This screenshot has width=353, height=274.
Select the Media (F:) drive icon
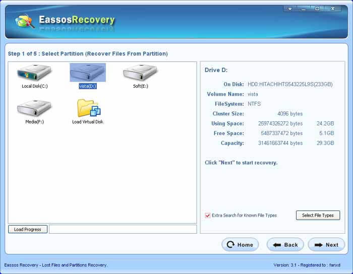[34, 108]
